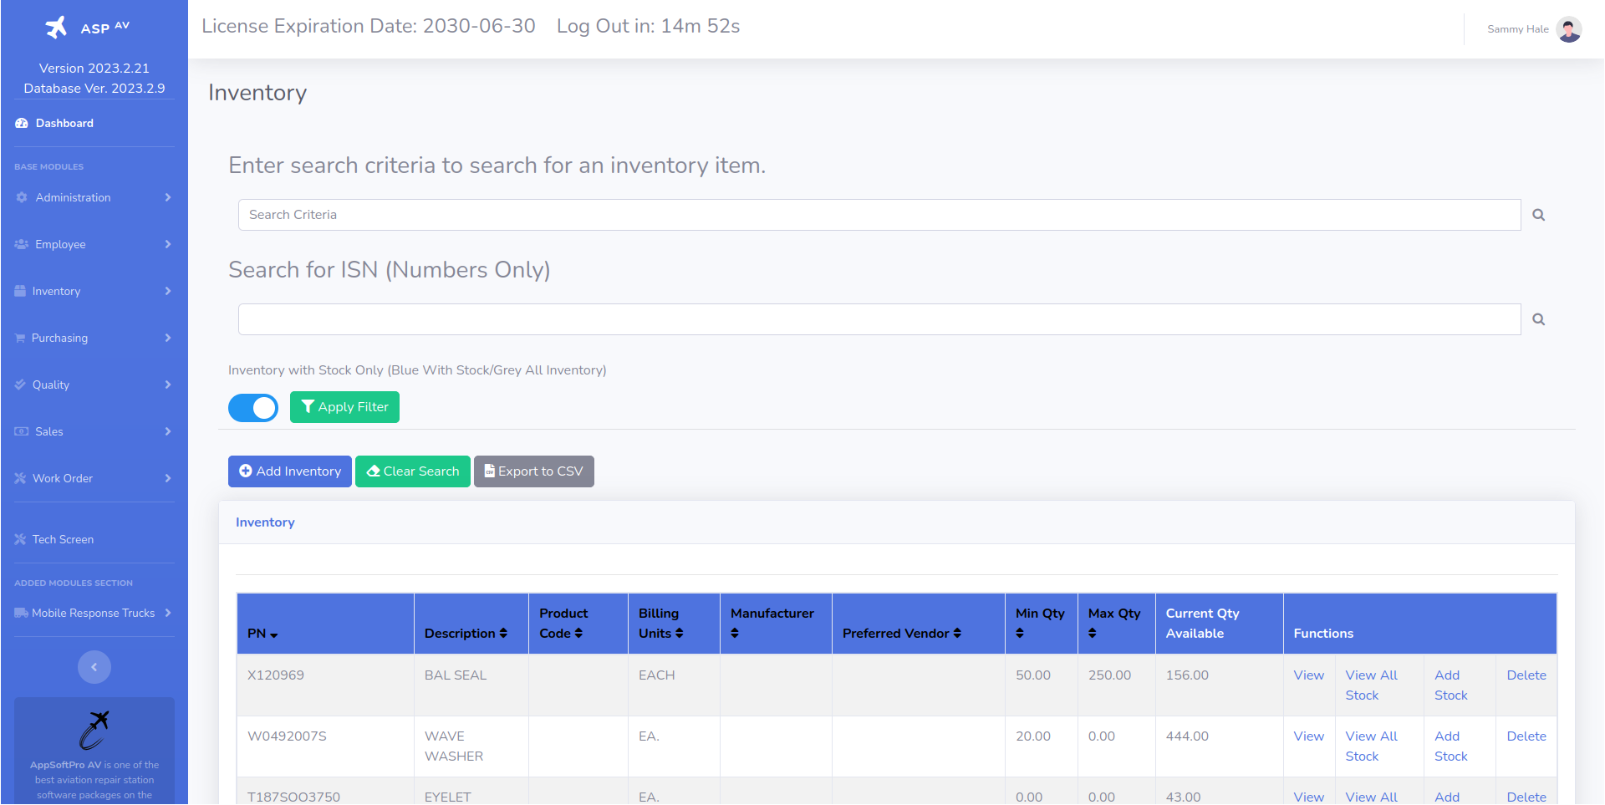Viewport: 1605px width, 805px height.
Task: Export the inventory to CSV
Action: pyautogui.click(x=533, y=471)
